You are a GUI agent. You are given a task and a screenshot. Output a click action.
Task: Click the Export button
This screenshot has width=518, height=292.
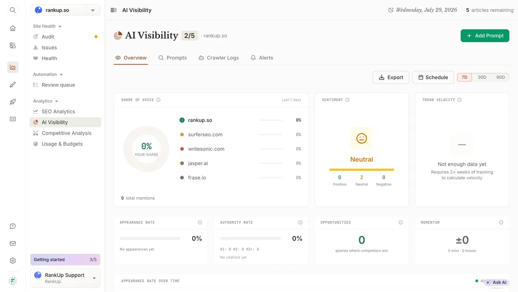(391, 77)
